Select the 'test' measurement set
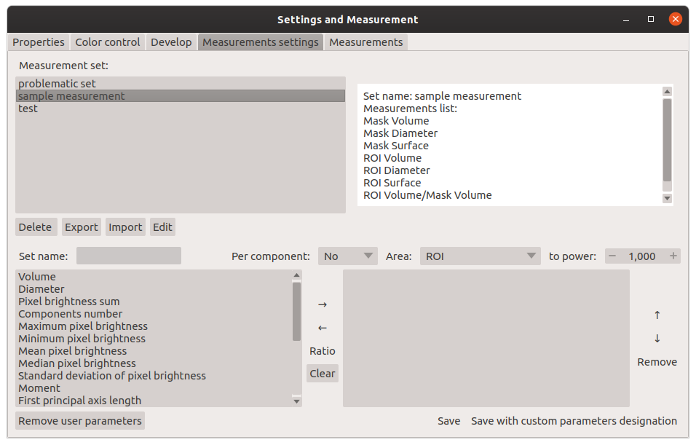Viewport: 696px width, 445px height. [x=181, y=109]
